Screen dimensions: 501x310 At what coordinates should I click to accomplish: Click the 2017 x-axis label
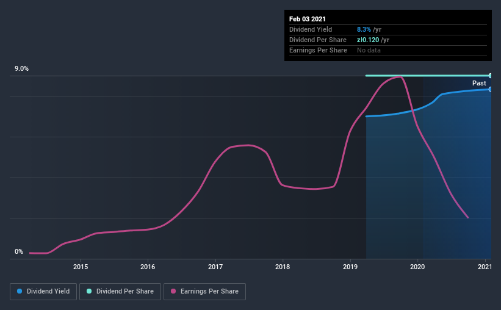click(215, 267)
